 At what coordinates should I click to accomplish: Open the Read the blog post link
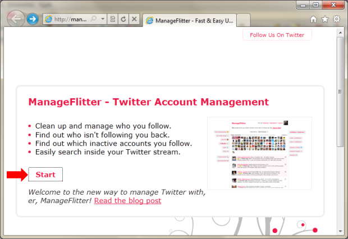point(127,201)
